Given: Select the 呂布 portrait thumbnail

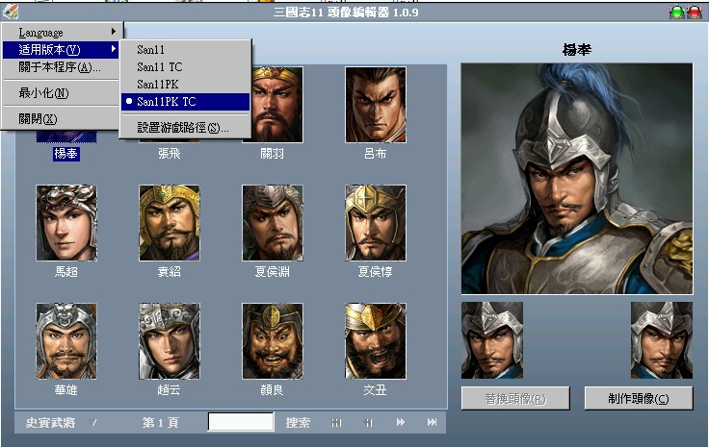Looking at the screenshot, I should 376,105.
